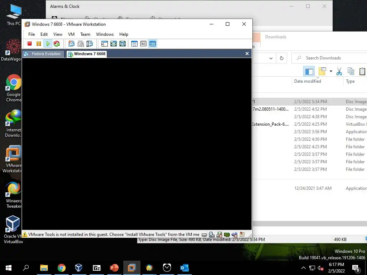Click inside the black VM console screen
The height and width of the screenshot is (275, 367).
[x=137, y=144]
